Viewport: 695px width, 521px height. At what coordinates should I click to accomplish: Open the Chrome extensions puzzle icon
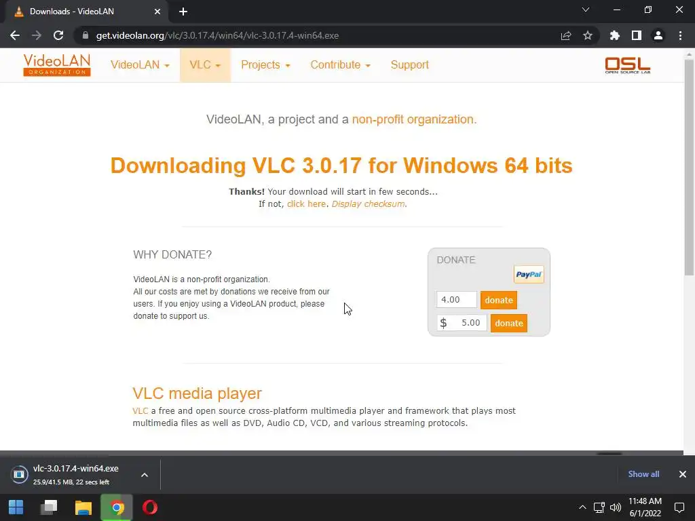[615, 35]
